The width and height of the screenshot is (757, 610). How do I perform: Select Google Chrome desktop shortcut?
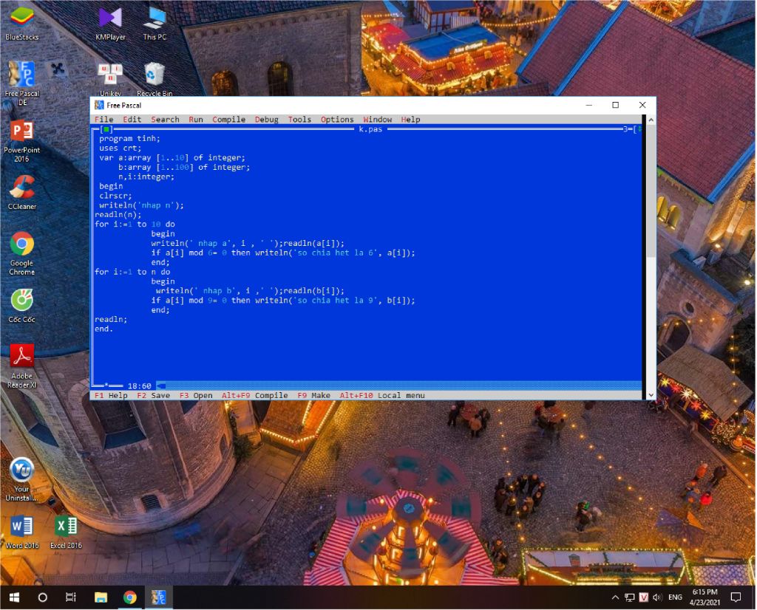(x=21, y=253)
